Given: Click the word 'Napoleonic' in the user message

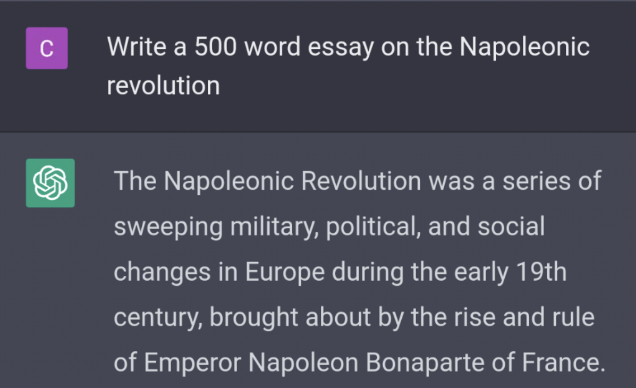Looking at the screenshot, I should point(524,47).
